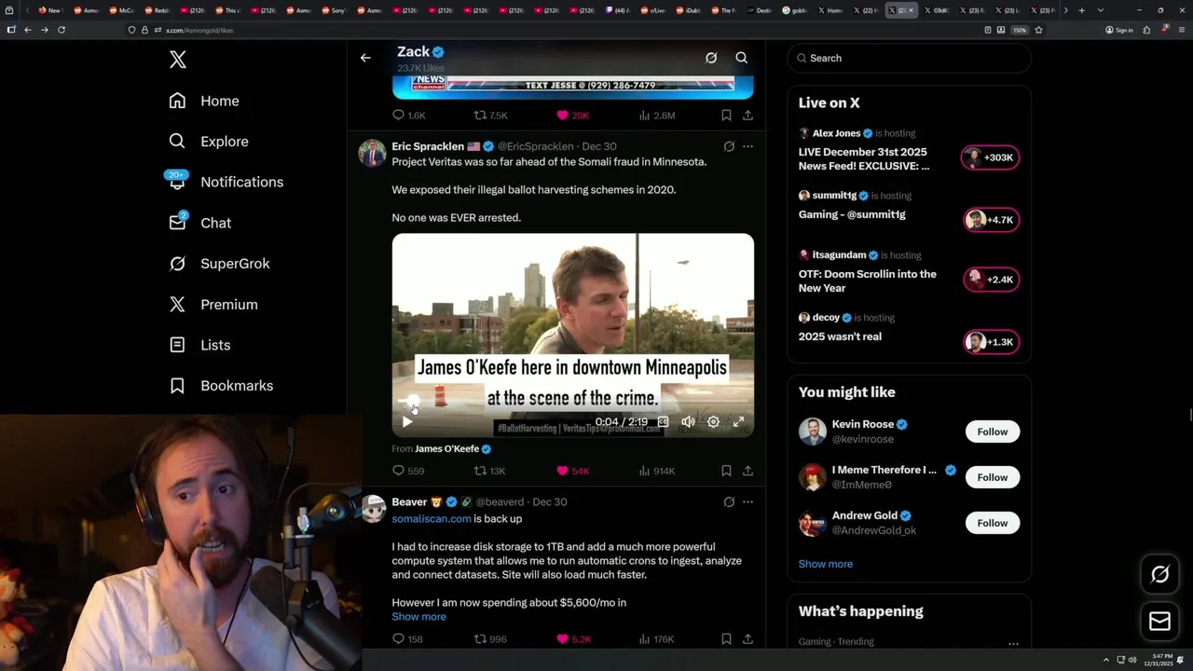The height and width of the screenshot is (671, 1193).
Task: Click the Search input field
Action: (909, 58)
